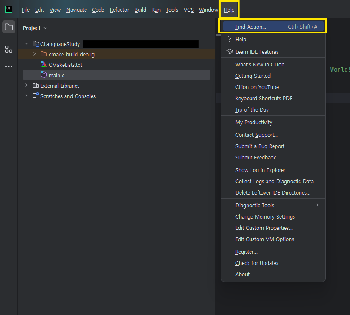Open Keyboard Shortcuts PDF
Image resolution: width=350 pixels, height=315 pixels.
(273, 98)
